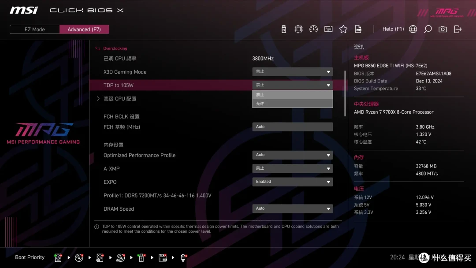Select first hard disk boot device icon
476x268 pixels.
58,258
